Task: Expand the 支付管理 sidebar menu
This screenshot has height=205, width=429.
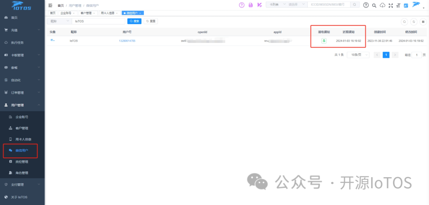Action: pyautogui.click(x=22, y=184)
